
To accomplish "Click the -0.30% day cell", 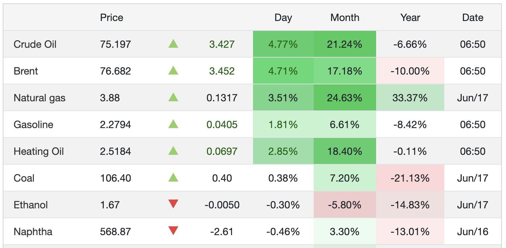I will (283, 205).
